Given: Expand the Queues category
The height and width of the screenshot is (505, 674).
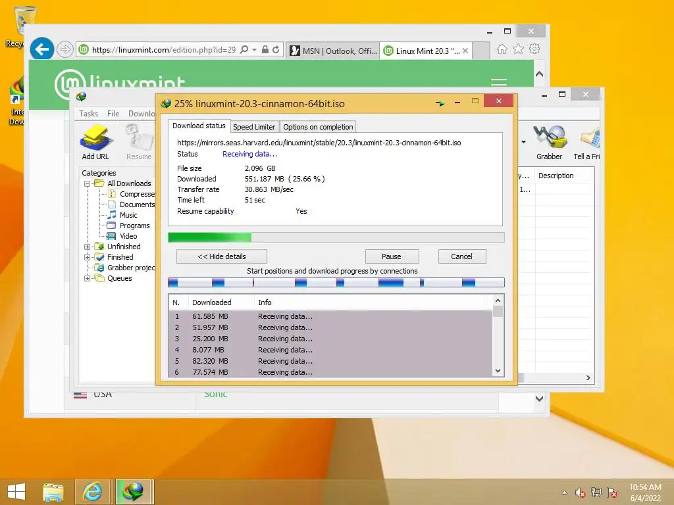Looking at the screenshot, I should pyautogui.click(x=88, y=278).
